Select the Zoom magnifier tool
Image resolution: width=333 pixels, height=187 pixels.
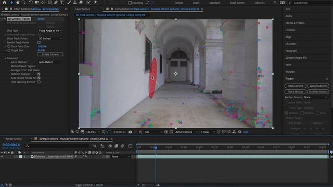[23, 3]
